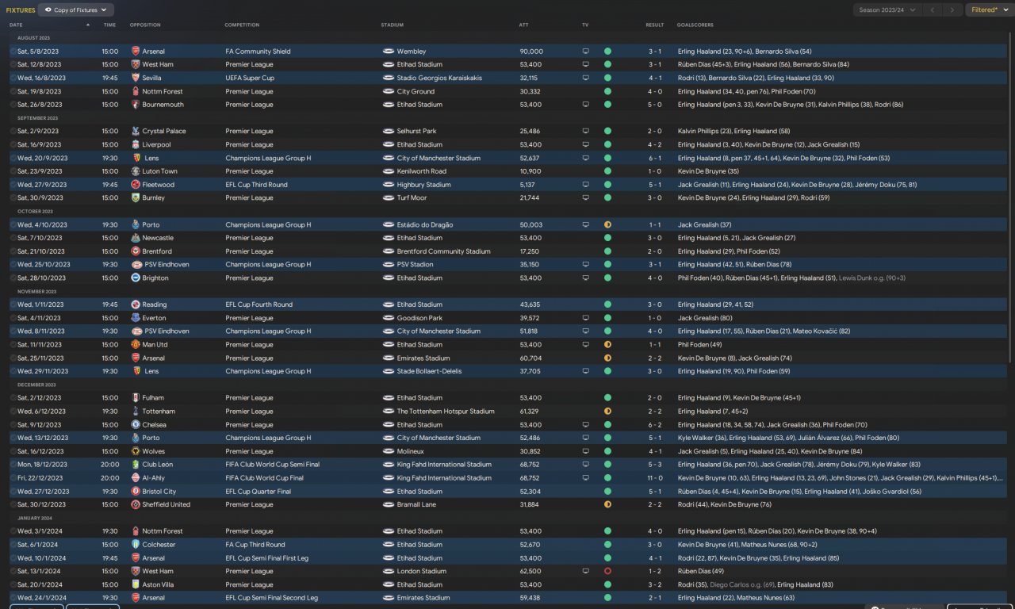The height and width of the screenshot is (609, 1015).
Task: Sort by the TV column header
Action: 585,25
